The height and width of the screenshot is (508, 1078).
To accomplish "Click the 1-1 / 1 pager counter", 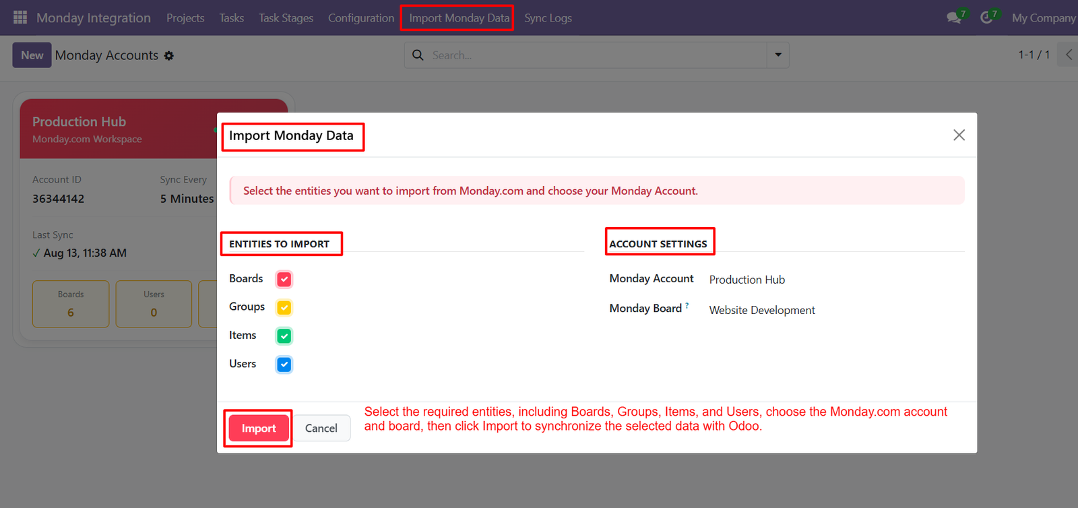I will 1034,55.
